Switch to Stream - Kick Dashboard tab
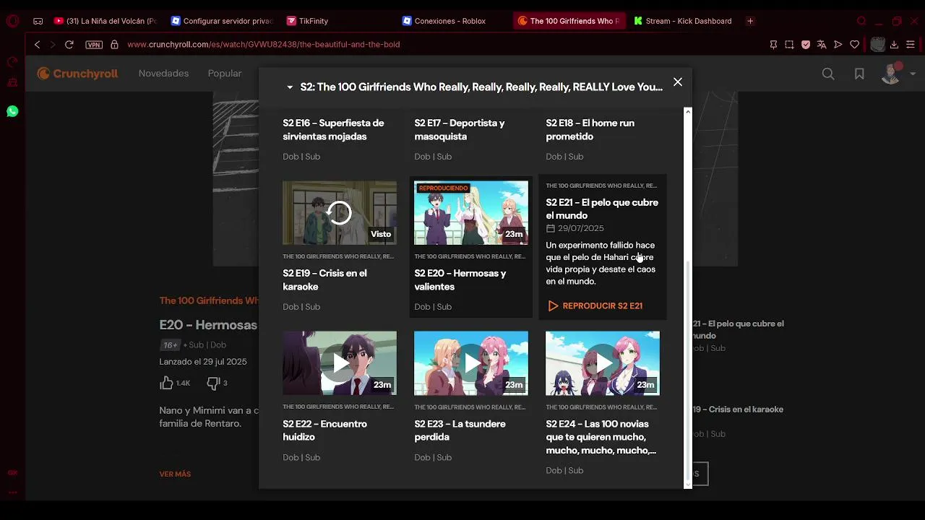Viewport: 925px width, 520px height. coord(684,21)
